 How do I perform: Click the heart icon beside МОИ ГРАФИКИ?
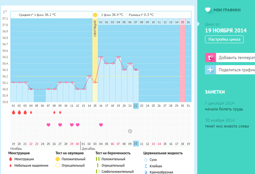(x=208, y=10)
